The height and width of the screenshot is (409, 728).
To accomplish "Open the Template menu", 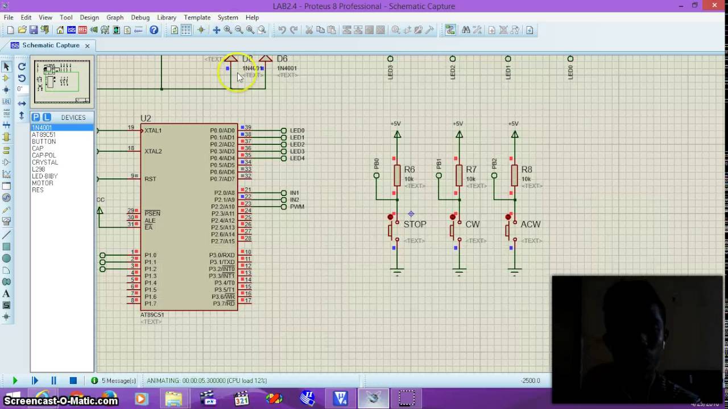I will click(x=197, y=18).
